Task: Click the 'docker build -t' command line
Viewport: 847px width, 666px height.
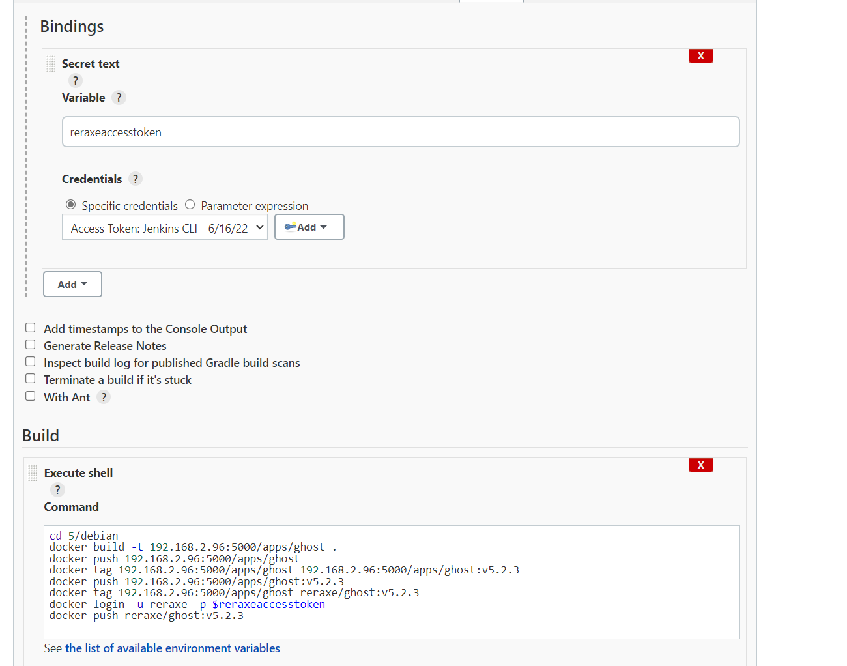Action: click(193, 547)
